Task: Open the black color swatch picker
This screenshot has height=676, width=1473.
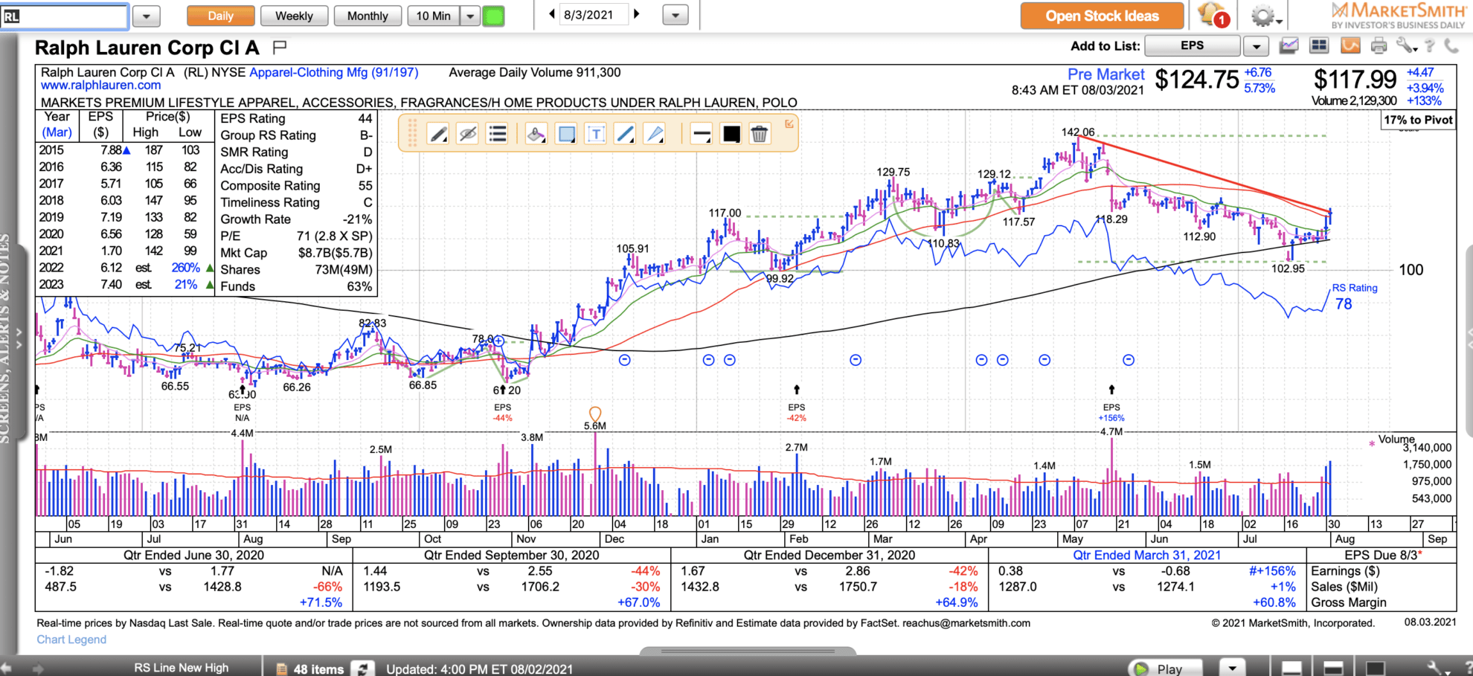Action: pyautogui.click(x=731, y=134)
